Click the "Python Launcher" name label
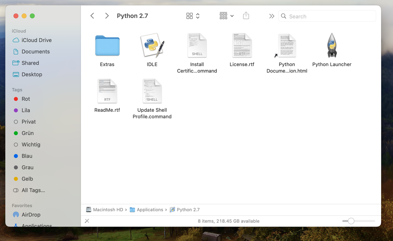The image size is (393, 241). [332, 64]
